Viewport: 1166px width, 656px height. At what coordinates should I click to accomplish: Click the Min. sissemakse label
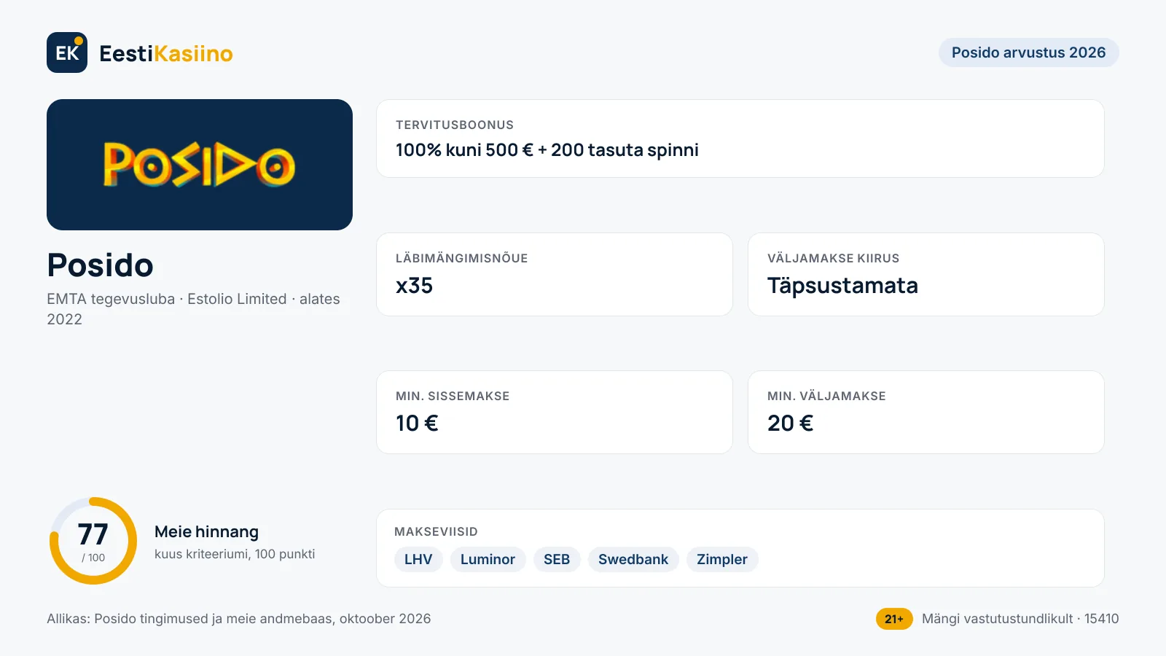click(x=453, y=396)
